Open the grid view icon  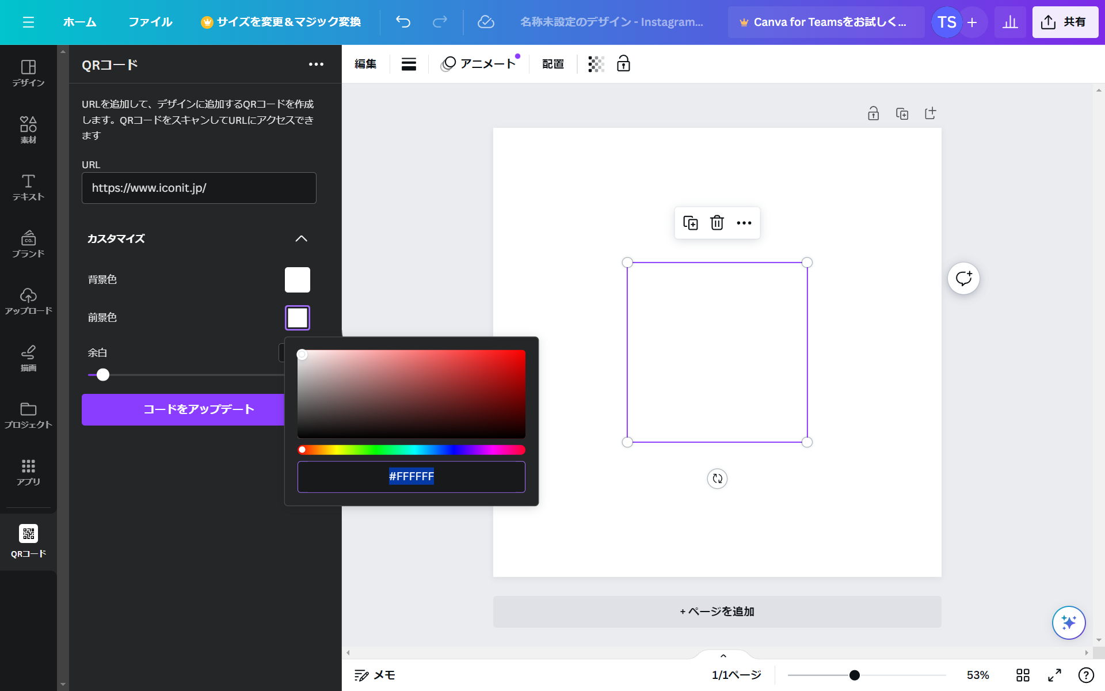(x=1023, y=675)
